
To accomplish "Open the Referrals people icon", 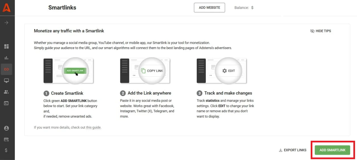I will pos(6,92).
